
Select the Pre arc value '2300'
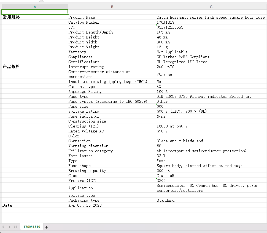coord(211,181)
